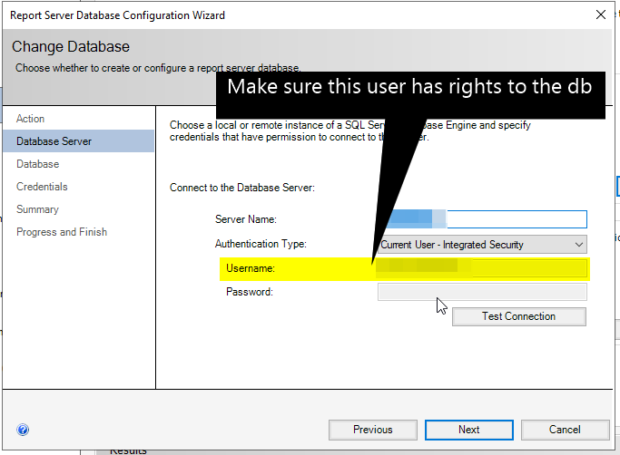
Task: Select the Action step in the sidebar
Action: (31, 119)
